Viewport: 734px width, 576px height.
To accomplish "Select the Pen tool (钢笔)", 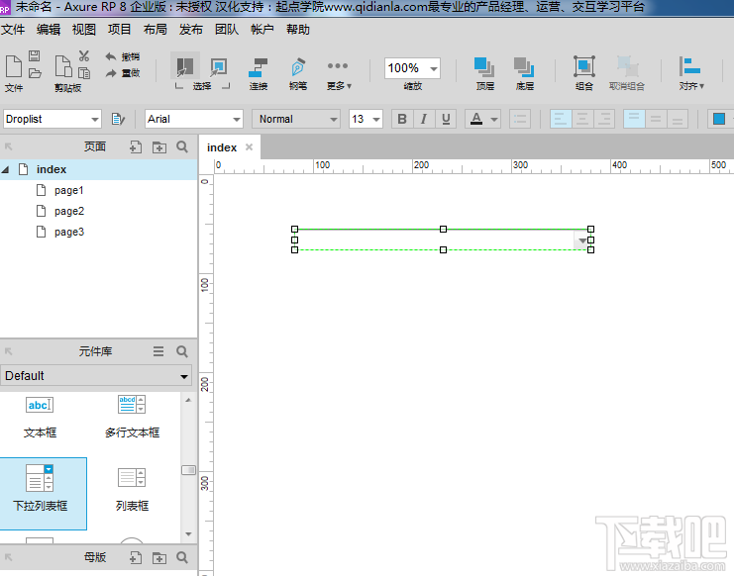I will (298, 73).
